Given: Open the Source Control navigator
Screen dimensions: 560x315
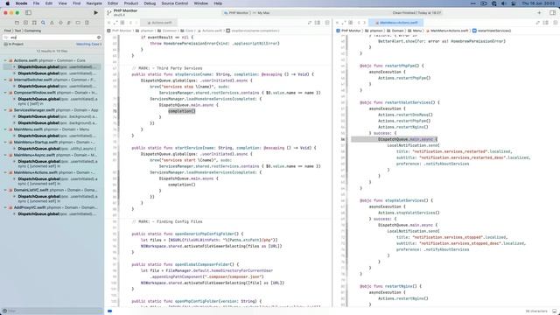Looking at the screenshot, I should (25, 23).
